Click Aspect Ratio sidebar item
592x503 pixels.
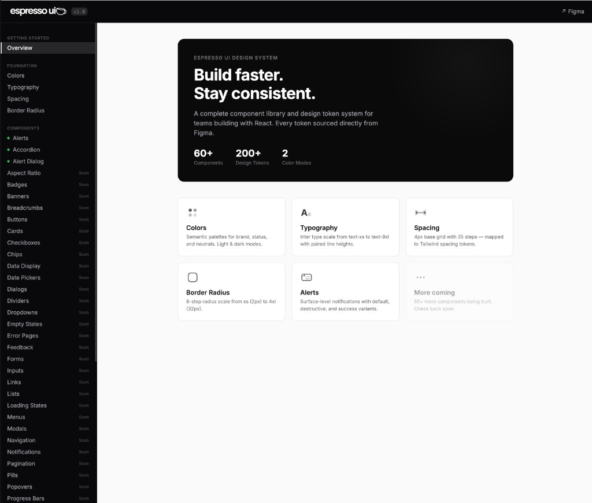48,173
